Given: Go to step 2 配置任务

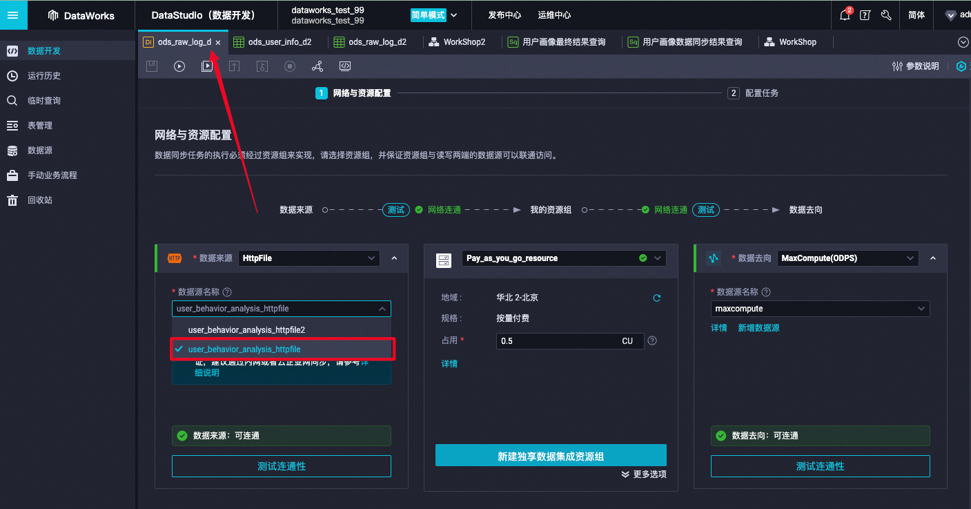Looking at the screenshot, I should tap(753, 93).
